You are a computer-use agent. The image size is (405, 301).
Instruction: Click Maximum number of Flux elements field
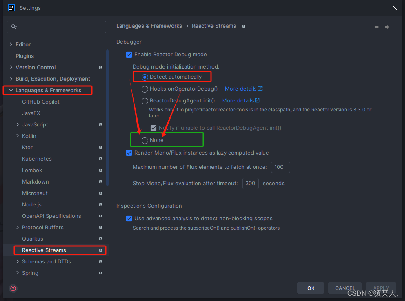pos(280,167)
